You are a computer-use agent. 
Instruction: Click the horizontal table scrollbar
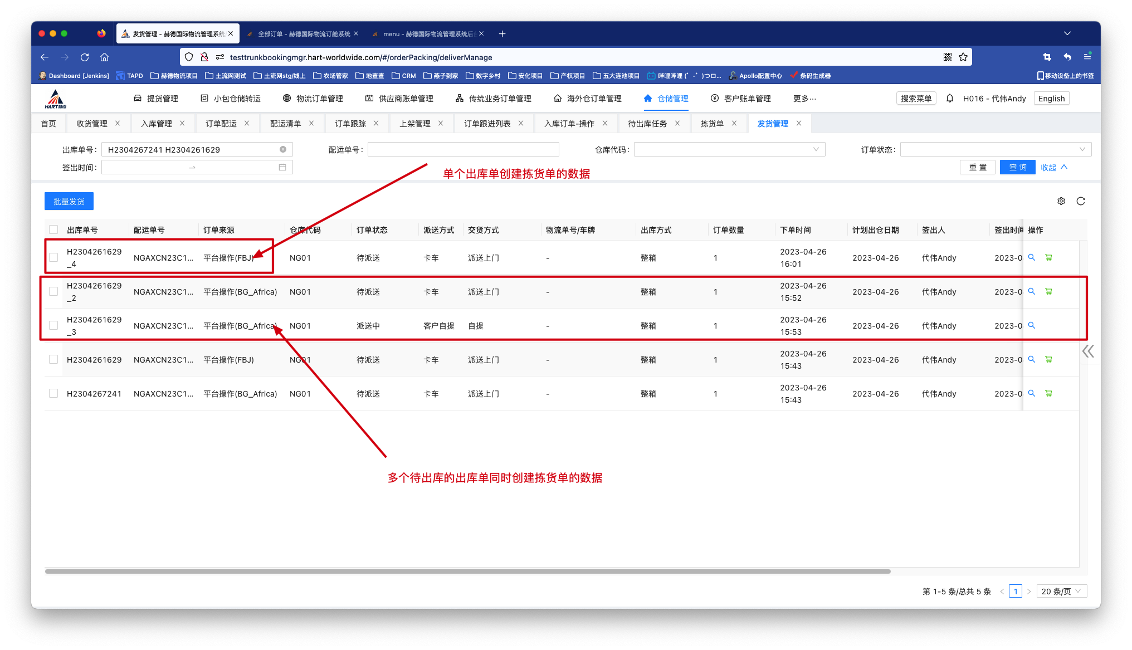(468, 571)
